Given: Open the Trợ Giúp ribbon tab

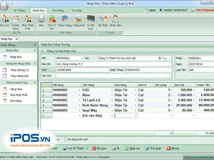Looking at the screenshot, I should coord(77,10).
